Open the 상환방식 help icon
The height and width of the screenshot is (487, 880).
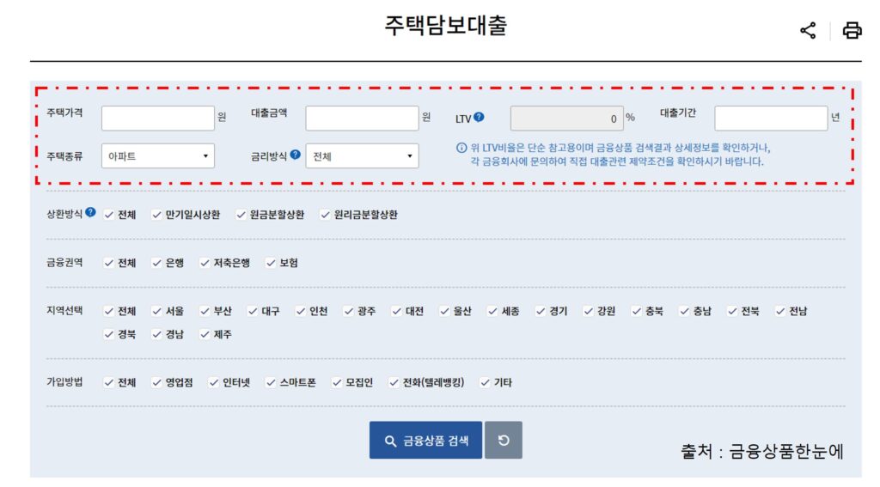[90, 212]
